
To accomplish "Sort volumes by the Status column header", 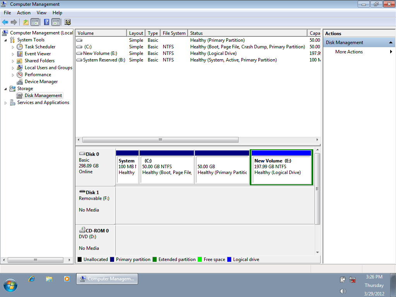I will 247,33.
